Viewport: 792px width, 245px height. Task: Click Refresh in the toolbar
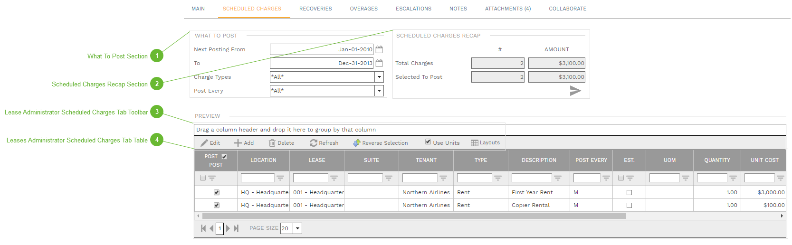coord(324,143)
